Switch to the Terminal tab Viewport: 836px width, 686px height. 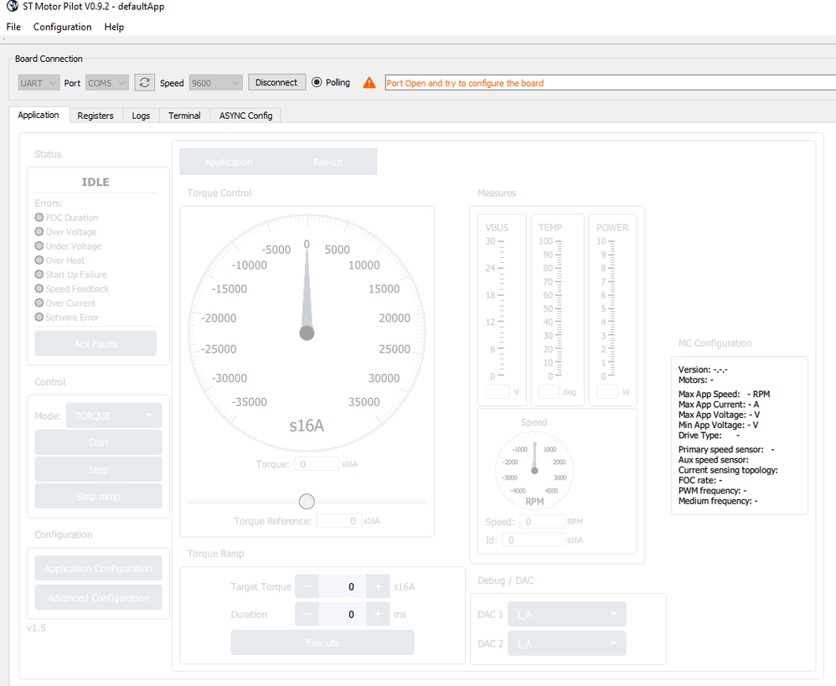184,116
